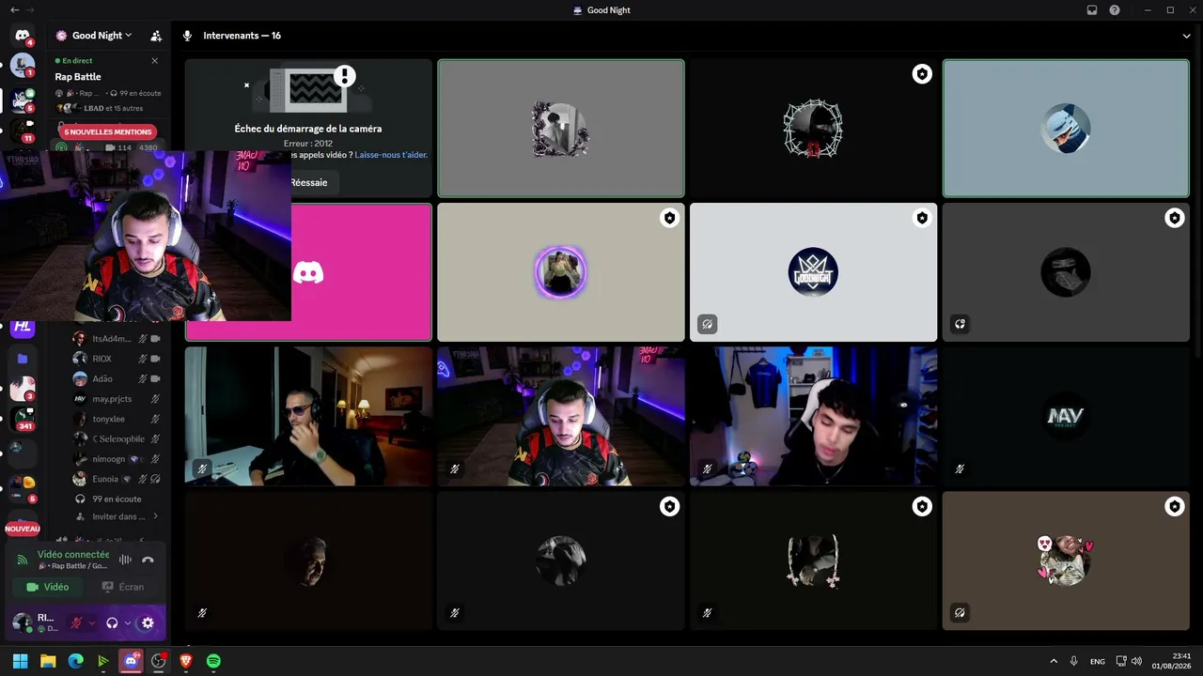The image size is (1203, 676).
Task: Focus the Goodnight crown logo tile
Action: point(813,272)
